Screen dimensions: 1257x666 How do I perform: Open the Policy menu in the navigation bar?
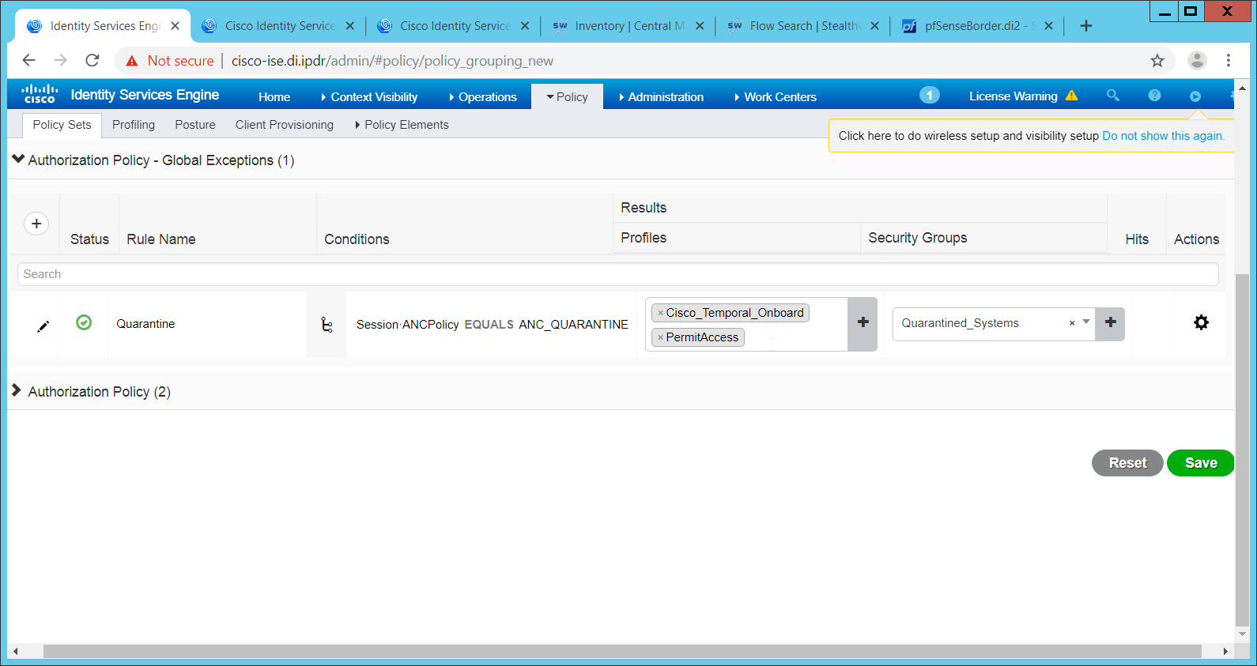pos(567,96)
